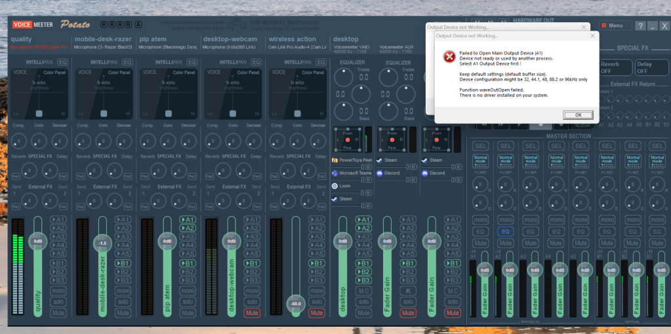This screenshot has height=334, width=671.
Task: Change Normal mode on the B1 master bus
Action: [607, 162]
